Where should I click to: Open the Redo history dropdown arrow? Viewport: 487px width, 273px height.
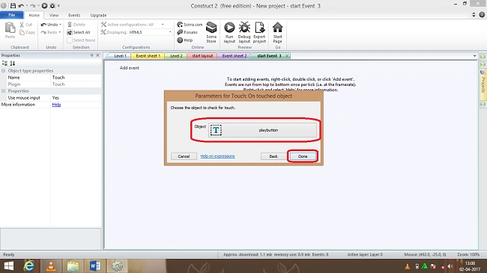click(x=60, y=32)
